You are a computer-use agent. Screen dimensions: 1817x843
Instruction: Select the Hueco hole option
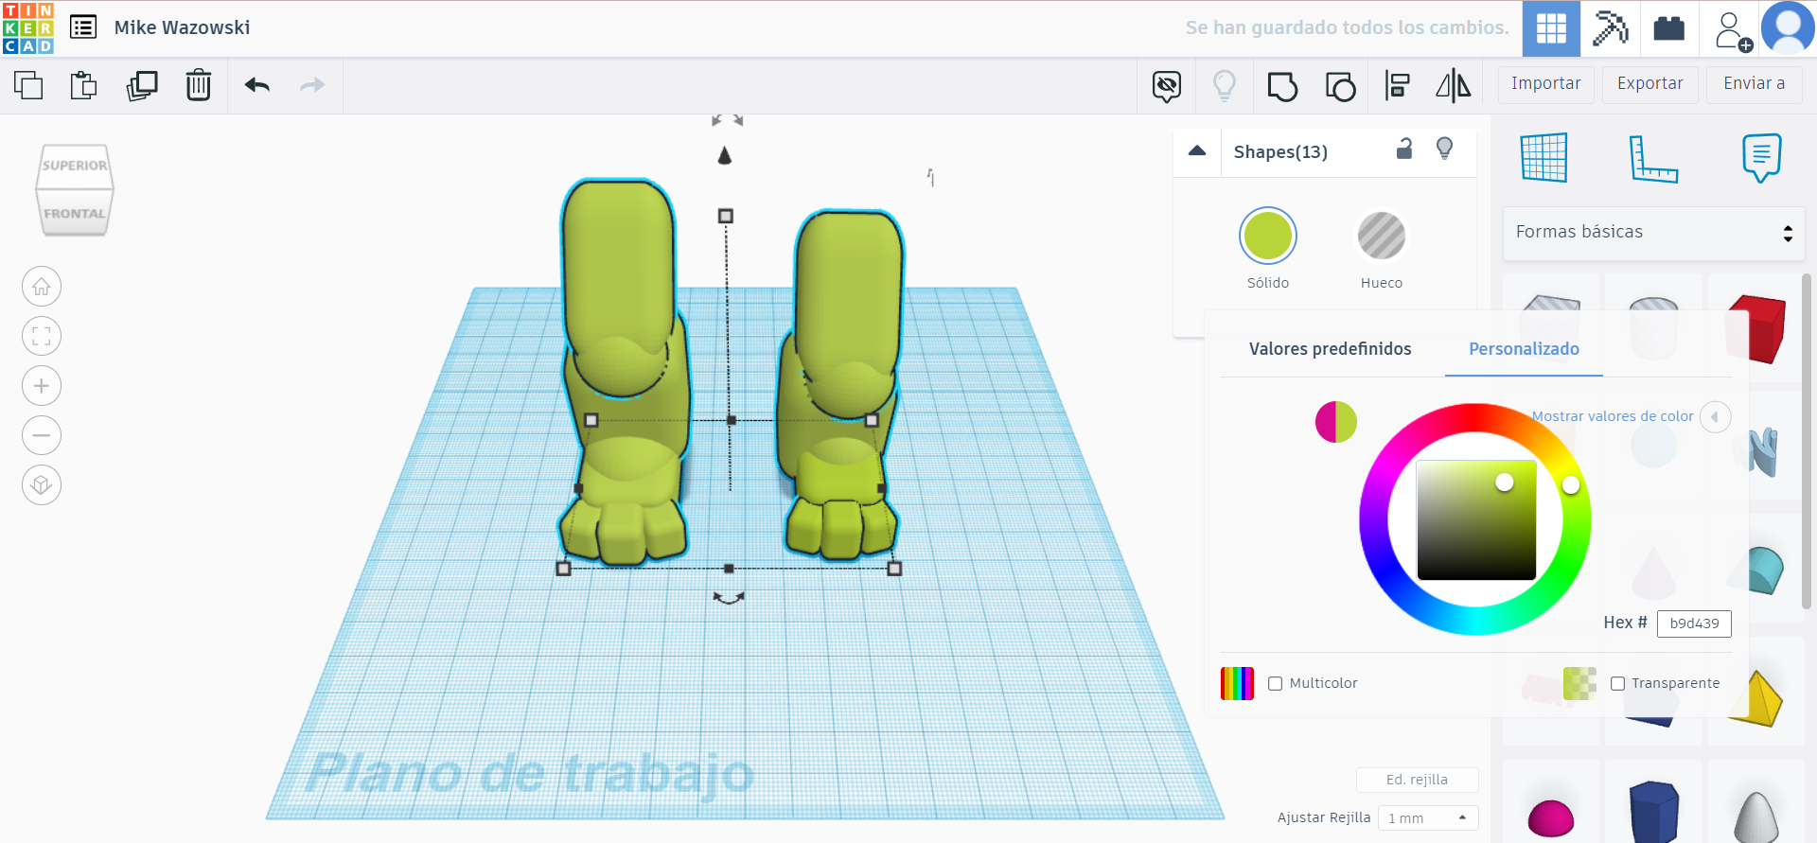(x=1382, y=237)
